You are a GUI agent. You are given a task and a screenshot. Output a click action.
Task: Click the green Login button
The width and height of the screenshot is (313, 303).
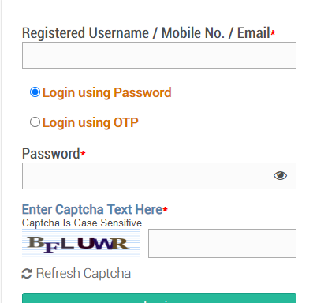[x=159, y=298]
